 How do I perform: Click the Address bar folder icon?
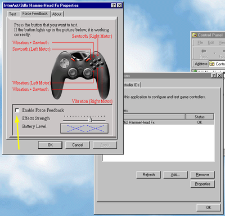(x=212, y=64)
